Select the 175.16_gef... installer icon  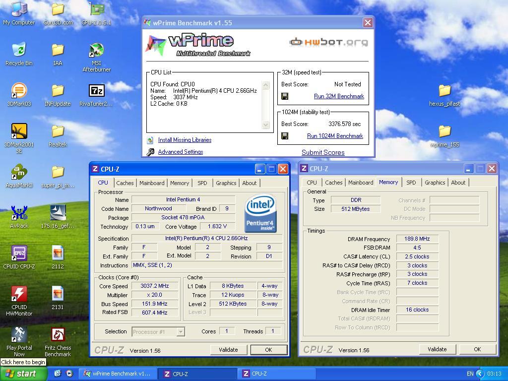[x=58, y=216]
